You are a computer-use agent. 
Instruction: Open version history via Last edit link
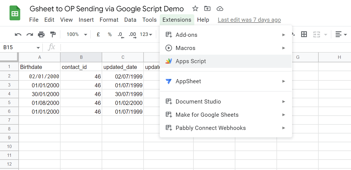point(249,20)
